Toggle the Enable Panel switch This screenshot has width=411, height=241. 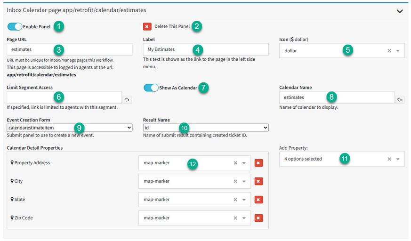15,26
